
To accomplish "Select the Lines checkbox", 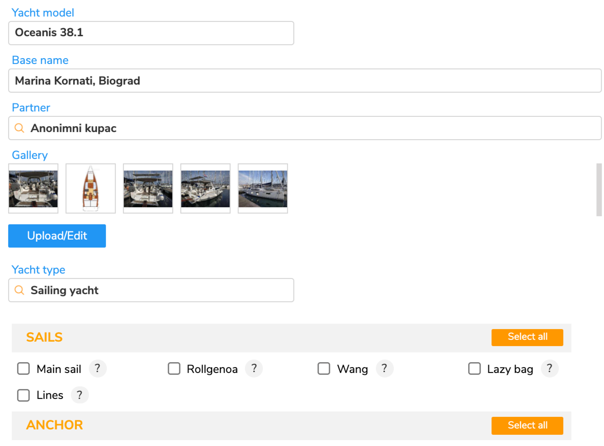I will pyautogui.click(x=23, y=395).
